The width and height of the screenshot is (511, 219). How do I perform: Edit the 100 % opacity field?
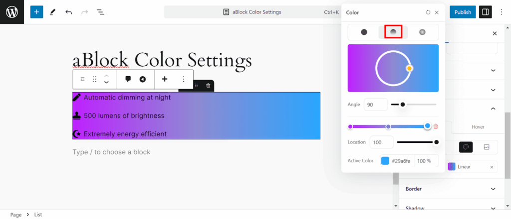pyautogui.click(x=426, y=161)
